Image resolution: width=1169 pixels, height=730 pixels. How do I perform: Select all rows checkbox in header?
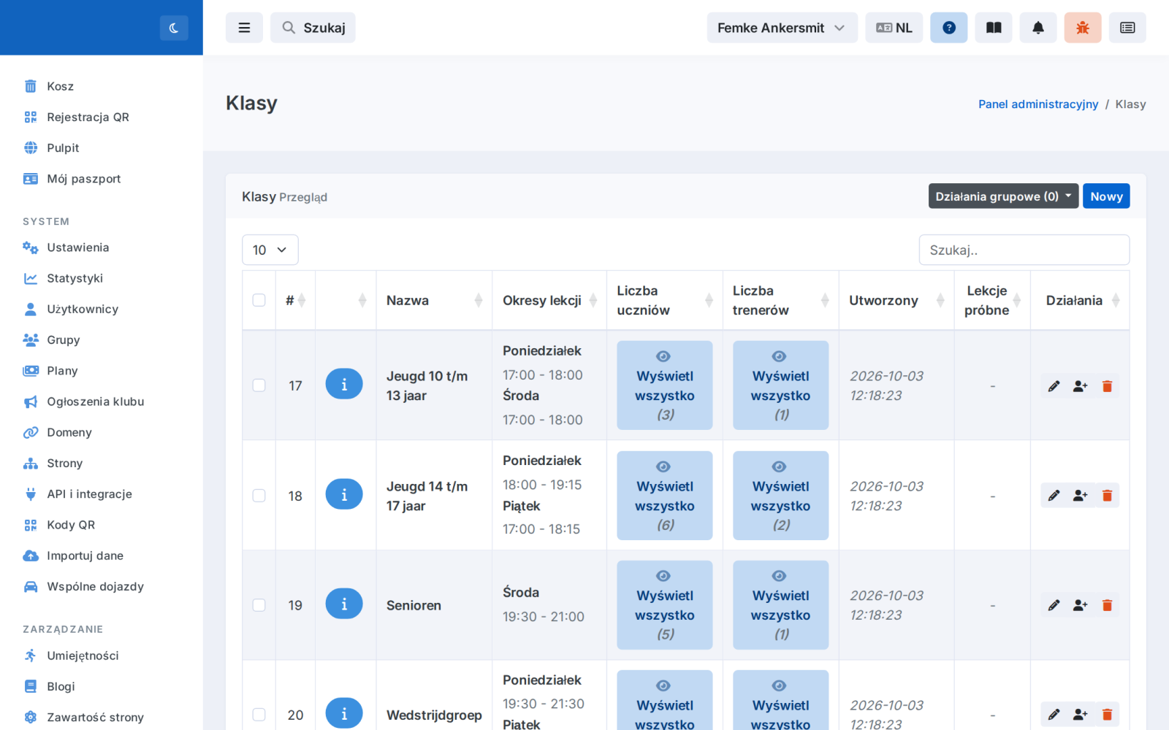click(259, 300)
